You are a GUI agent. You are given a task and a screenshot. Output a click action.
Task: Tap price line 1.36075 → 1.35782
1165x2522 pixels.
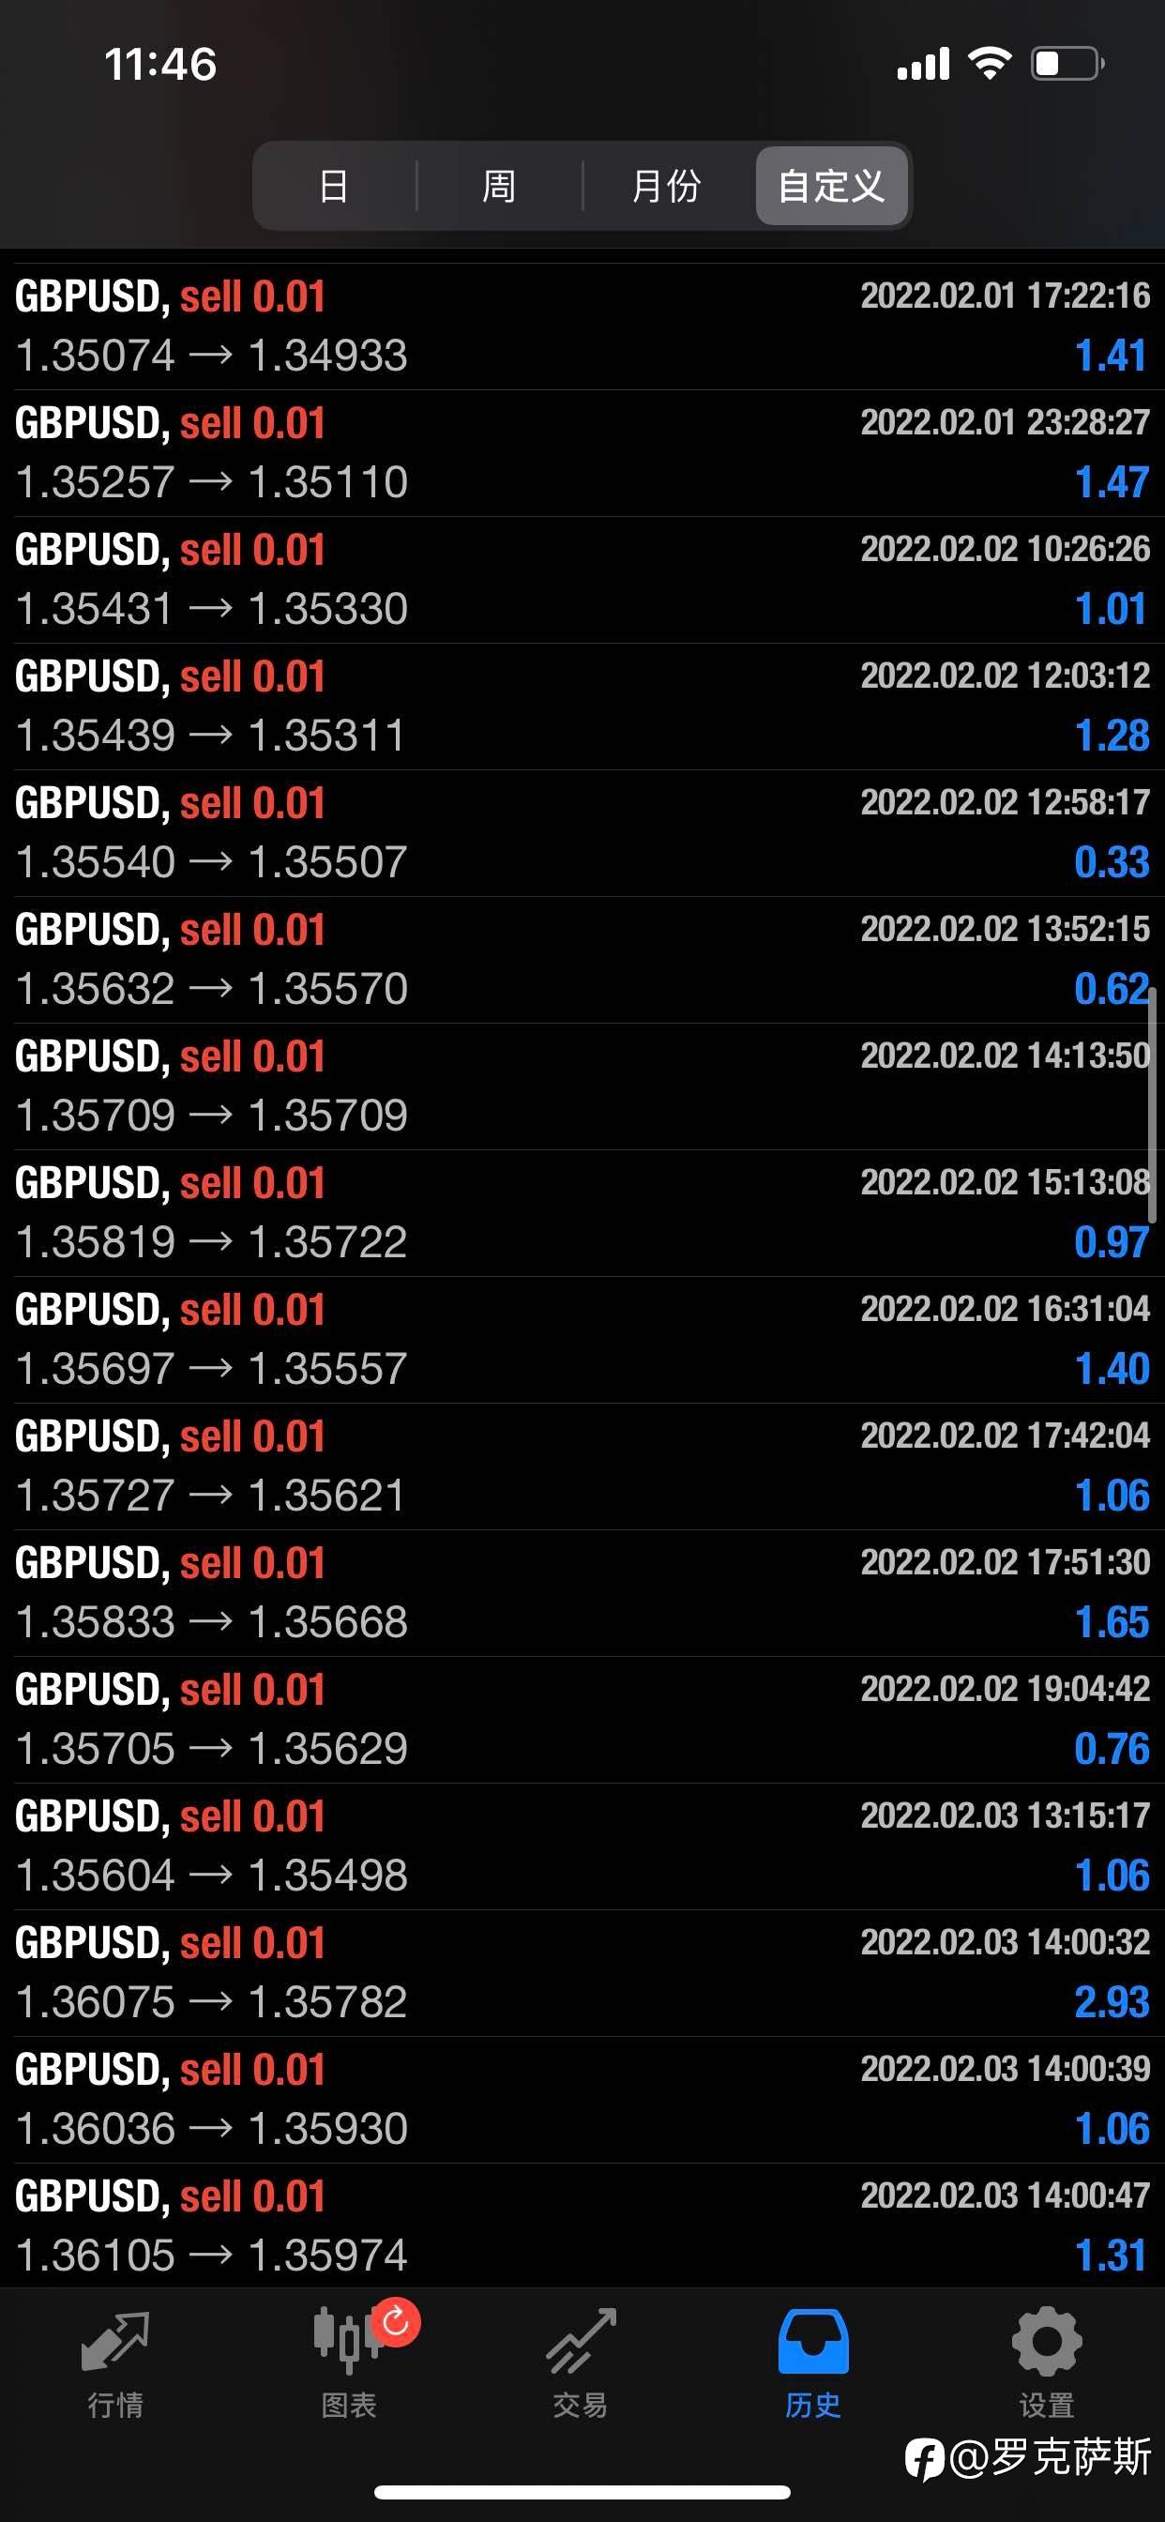click(x=211, y=2002)
